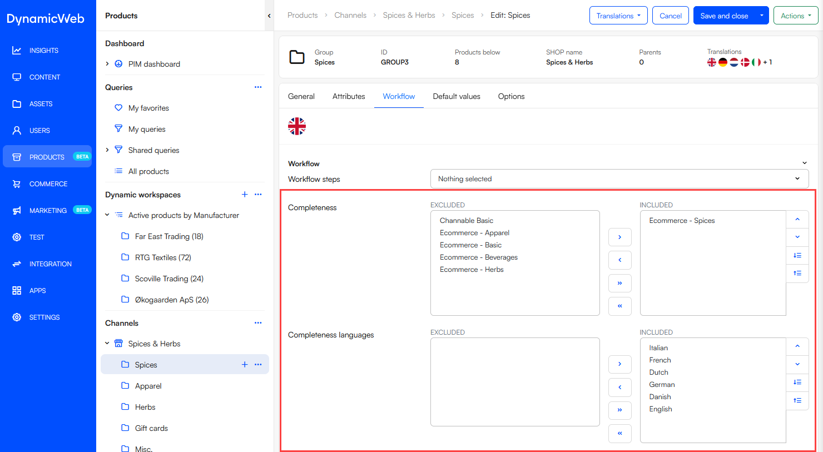Viewport: 823px width, 452px height.
Task: Select Ecommerce - Herbs in excluded list
Action: pyautogui.click(x=472, y=270)
